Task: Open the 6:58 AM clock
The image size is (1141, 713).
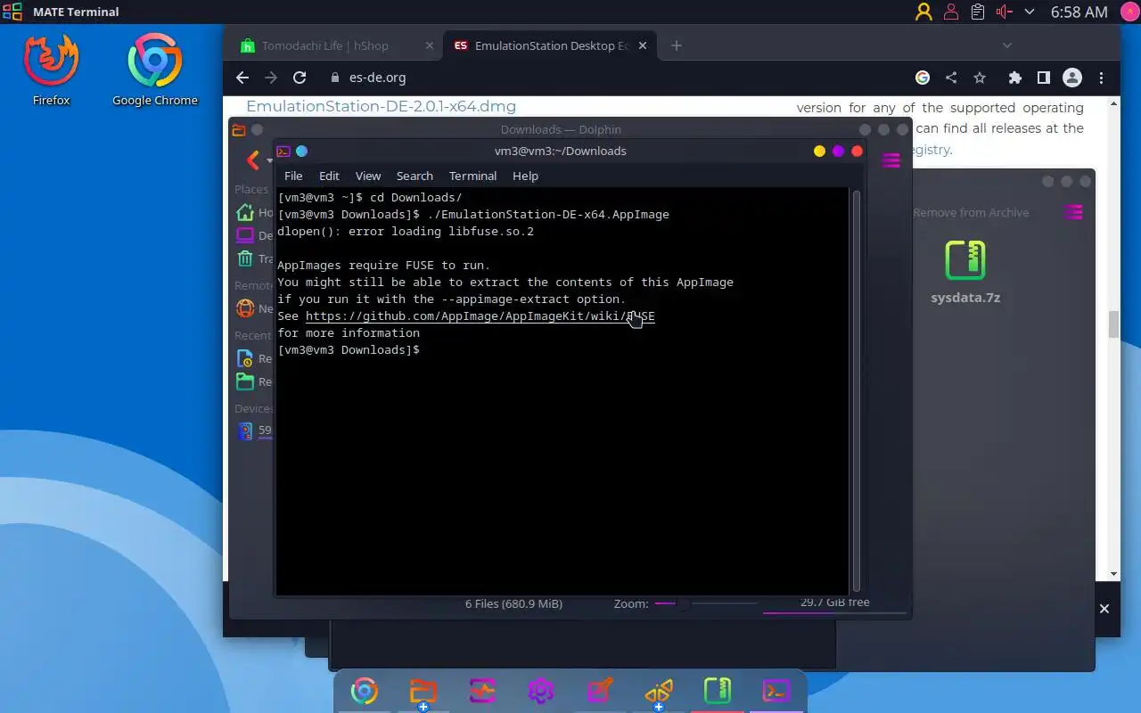Action: point(1079,12)
